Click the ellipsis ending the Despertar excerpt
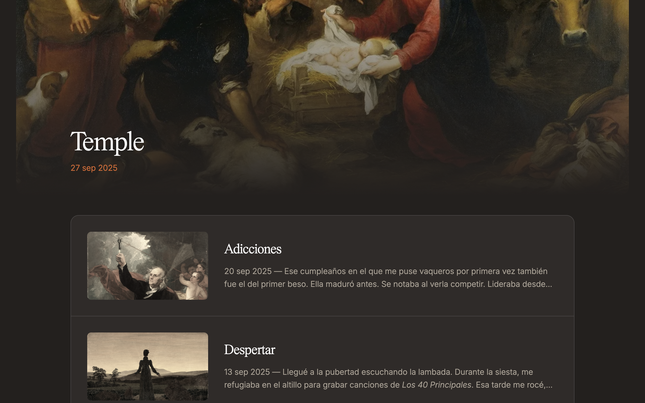645x403 pixels. coord(549,385)
